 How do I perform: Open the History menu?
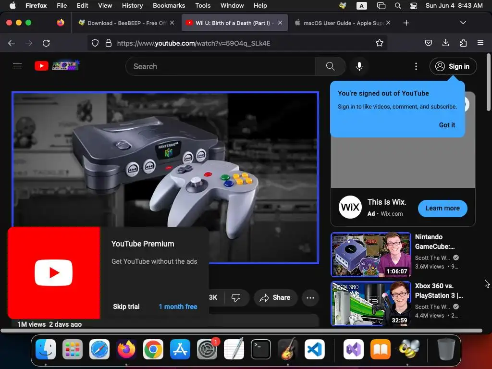click(132, 5)
